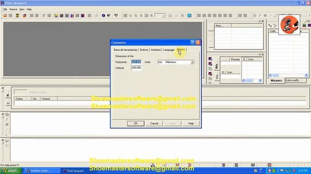Screen dimensions: 311x174
Task: Click the Weave column header in colour table
Action: pyautogui.click(x=49, y=99)
